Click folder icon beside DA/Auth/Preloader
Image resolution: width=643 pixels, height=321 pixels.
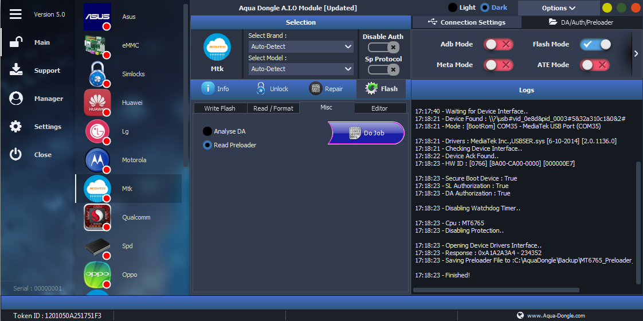tap(553, 22)
